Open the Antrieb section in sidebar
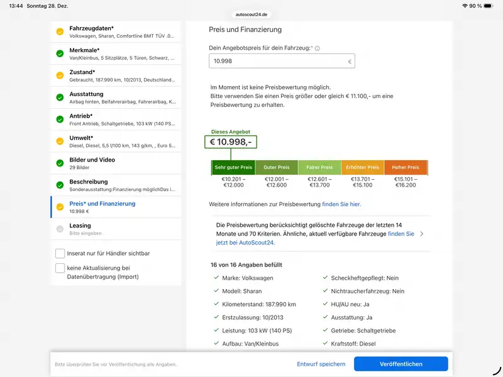Screen dimensions: 503x377 click(x=116, y=119)
